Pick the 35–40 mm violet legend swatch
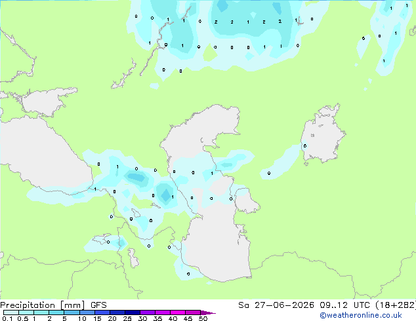 pyautogui.click(x=163, y=312)
